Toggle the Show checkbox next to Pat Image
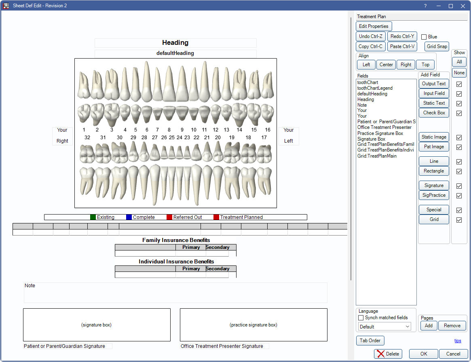471x362 pixels. (459, 147)
